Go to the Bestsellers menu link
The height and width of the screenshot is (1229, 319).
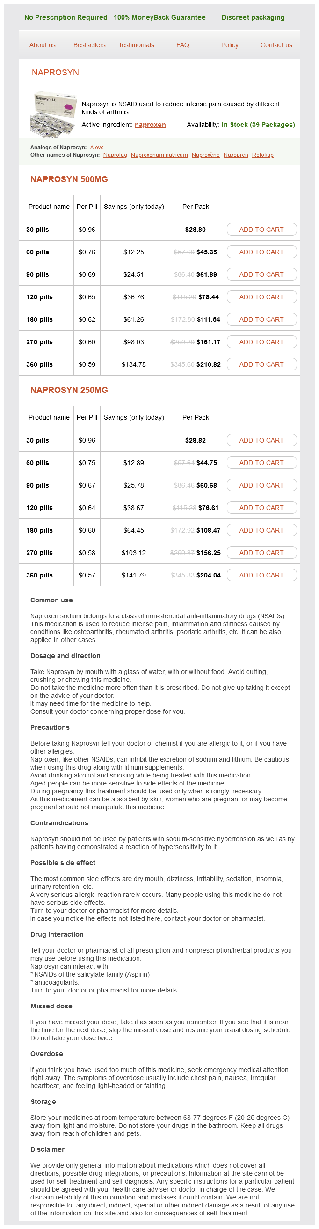click(89, 45)
